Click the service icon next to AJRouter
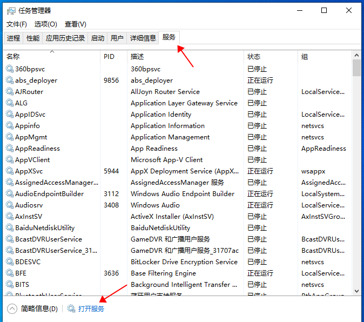Image resolution: width=364 pixels, height=322 pixels. (x=10, y=91)
